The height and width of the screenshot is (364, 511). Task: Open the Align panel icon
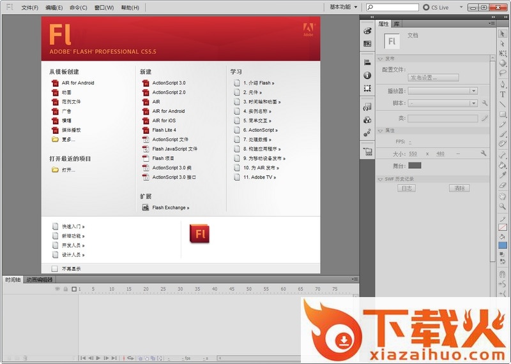click(x=367, y=62)
